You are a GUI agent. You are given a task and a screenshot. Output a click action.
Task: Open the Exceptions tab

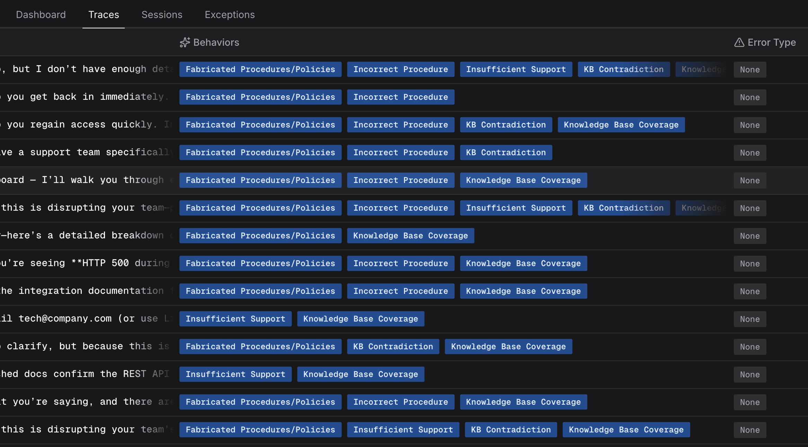pyautogui.click(x=230, y=15)
